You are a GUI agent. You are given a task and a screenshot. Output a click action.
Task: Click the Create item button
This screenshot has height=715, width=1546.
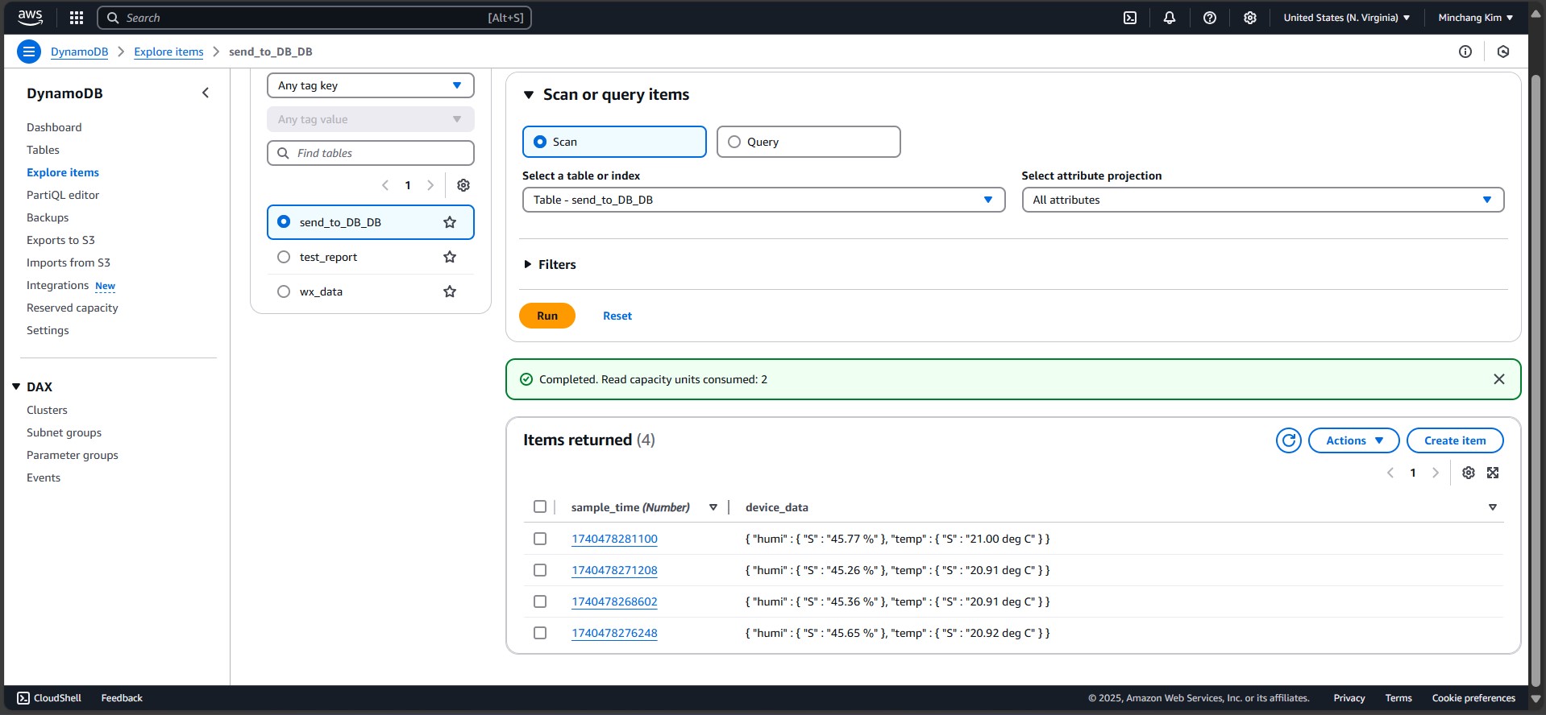(1455, 440)
